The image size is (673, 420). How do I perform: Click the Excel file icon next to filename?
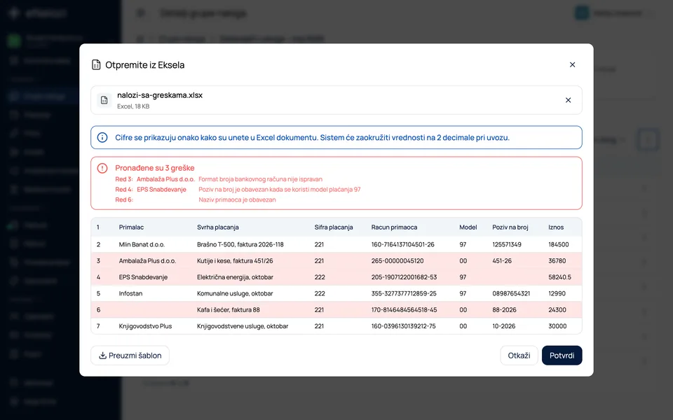coord(104,100)
